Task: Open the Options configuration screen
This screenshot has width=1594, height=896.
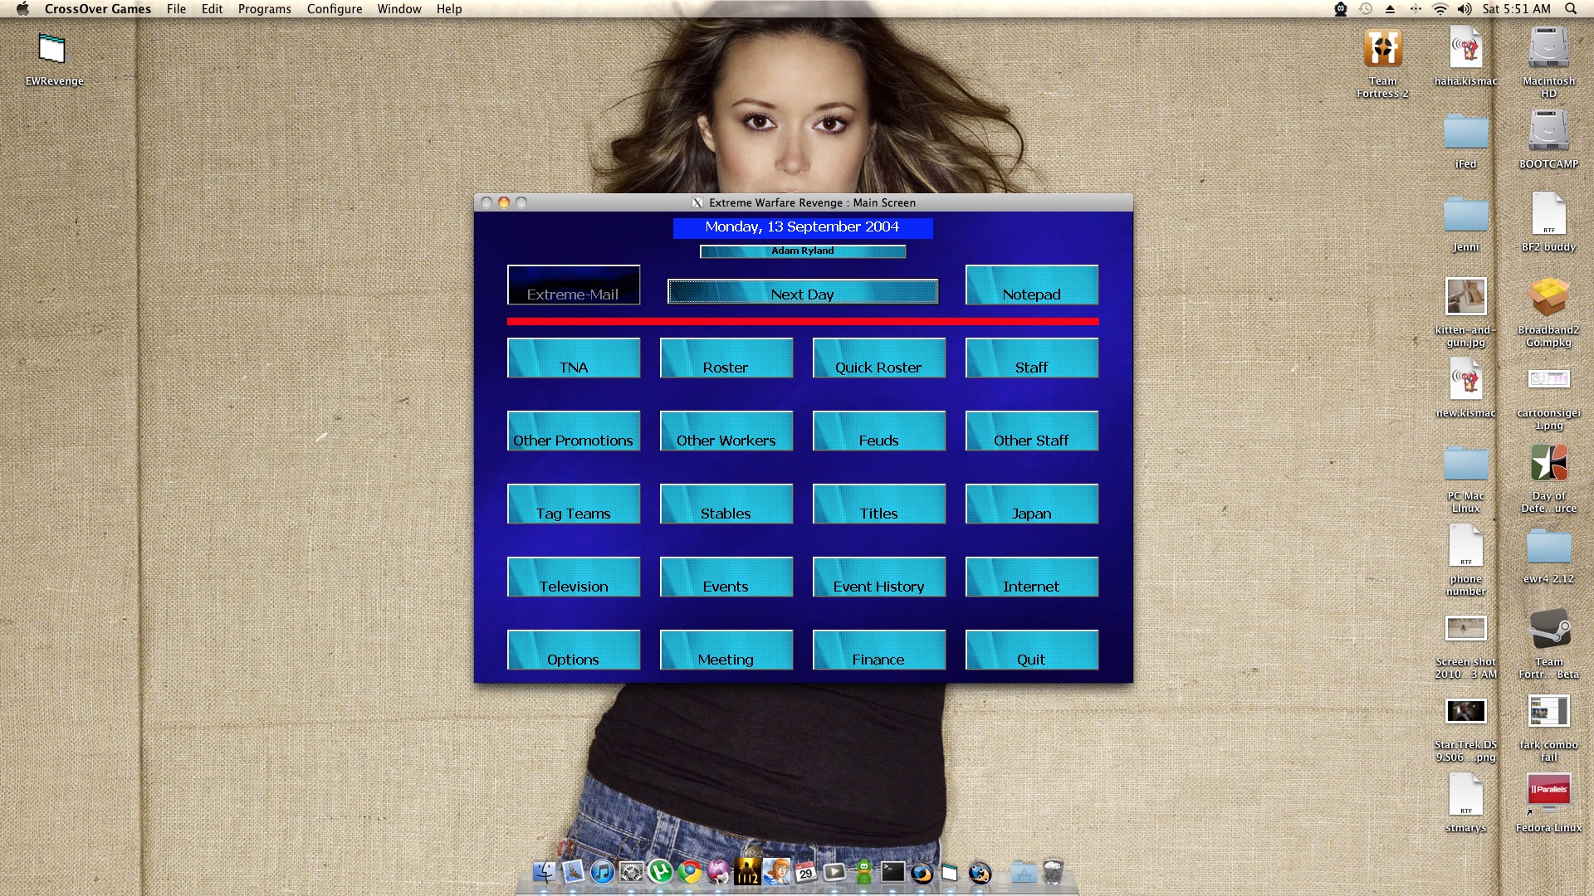Action: point(574,659)
